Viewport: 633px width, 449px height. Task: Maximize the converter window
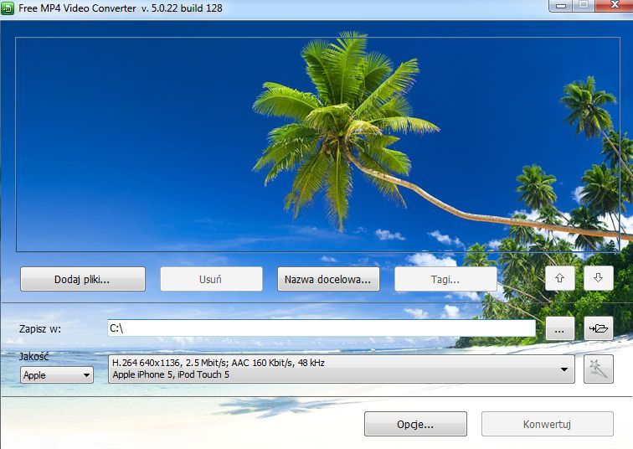583,6
